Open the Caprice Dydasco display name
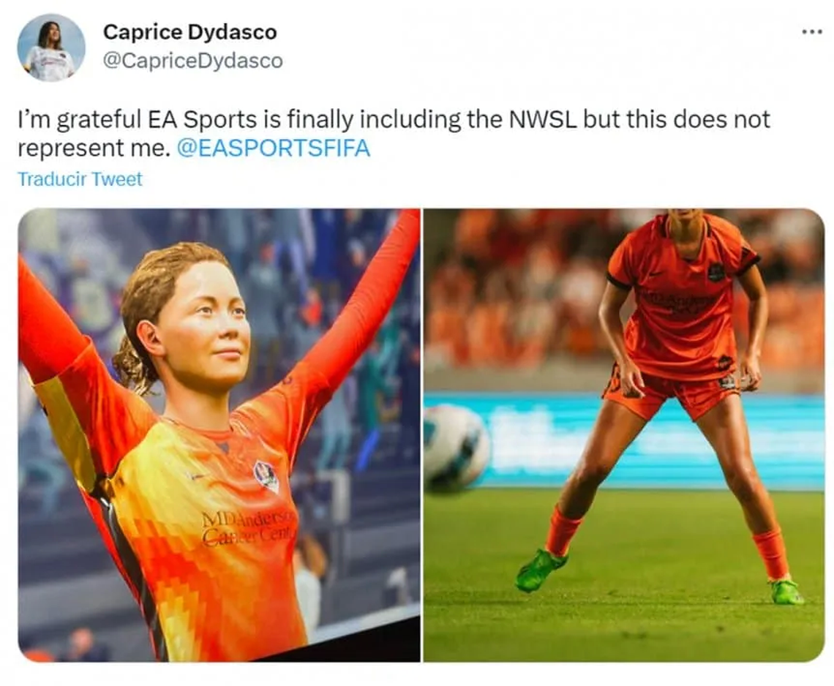This screenshot has width=834, height=686. [190, 32]
